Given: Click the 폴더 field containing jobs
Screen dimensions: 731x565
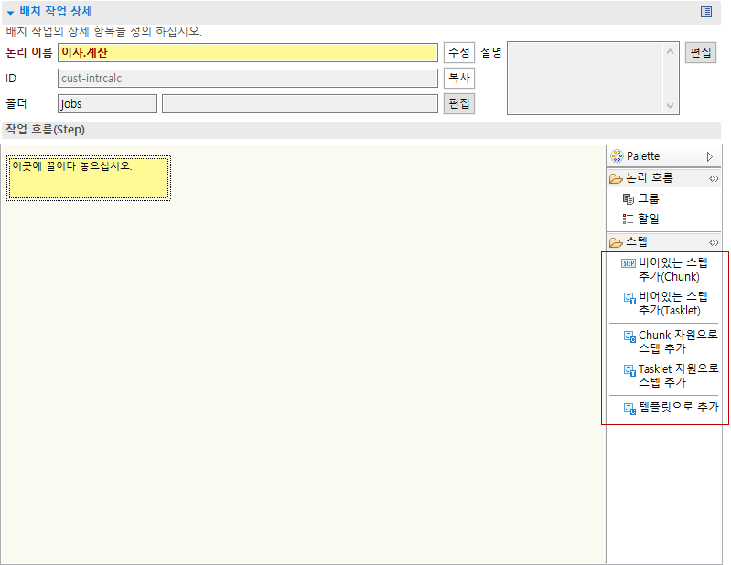Looking at the screenshot, I should coord(107,103).
